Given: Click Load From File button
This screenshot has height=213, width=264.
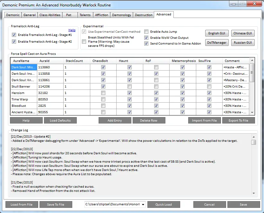Looking at the screenshot, I should 22,204.
